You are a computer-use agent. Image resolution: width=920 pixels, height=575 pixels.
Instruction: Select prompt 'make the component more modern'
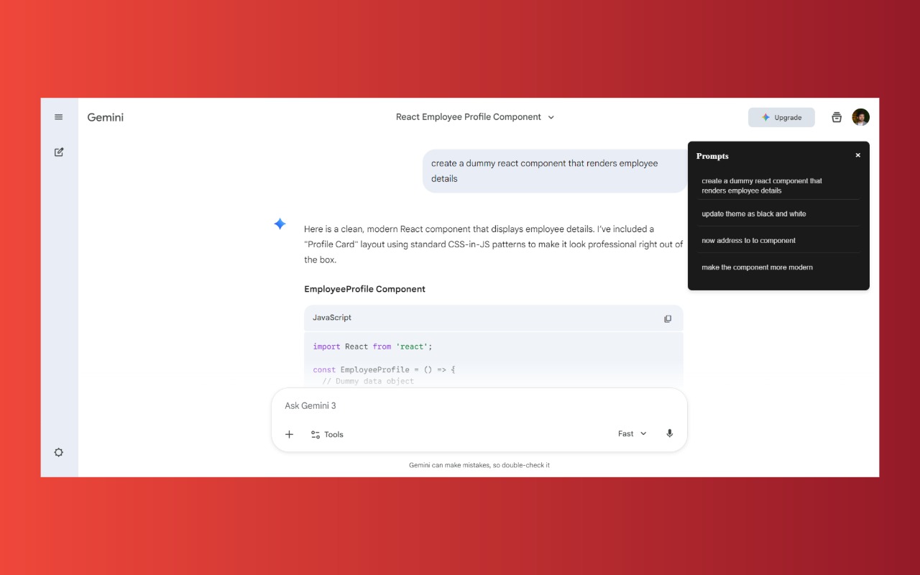click(778, 267)
